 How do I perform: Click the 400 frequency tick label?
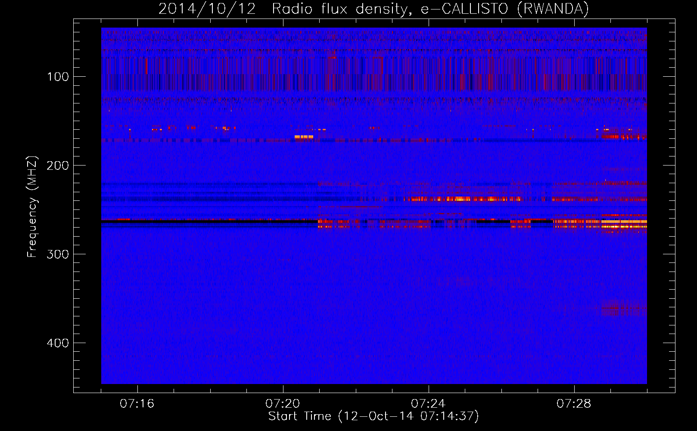[58, 343]
